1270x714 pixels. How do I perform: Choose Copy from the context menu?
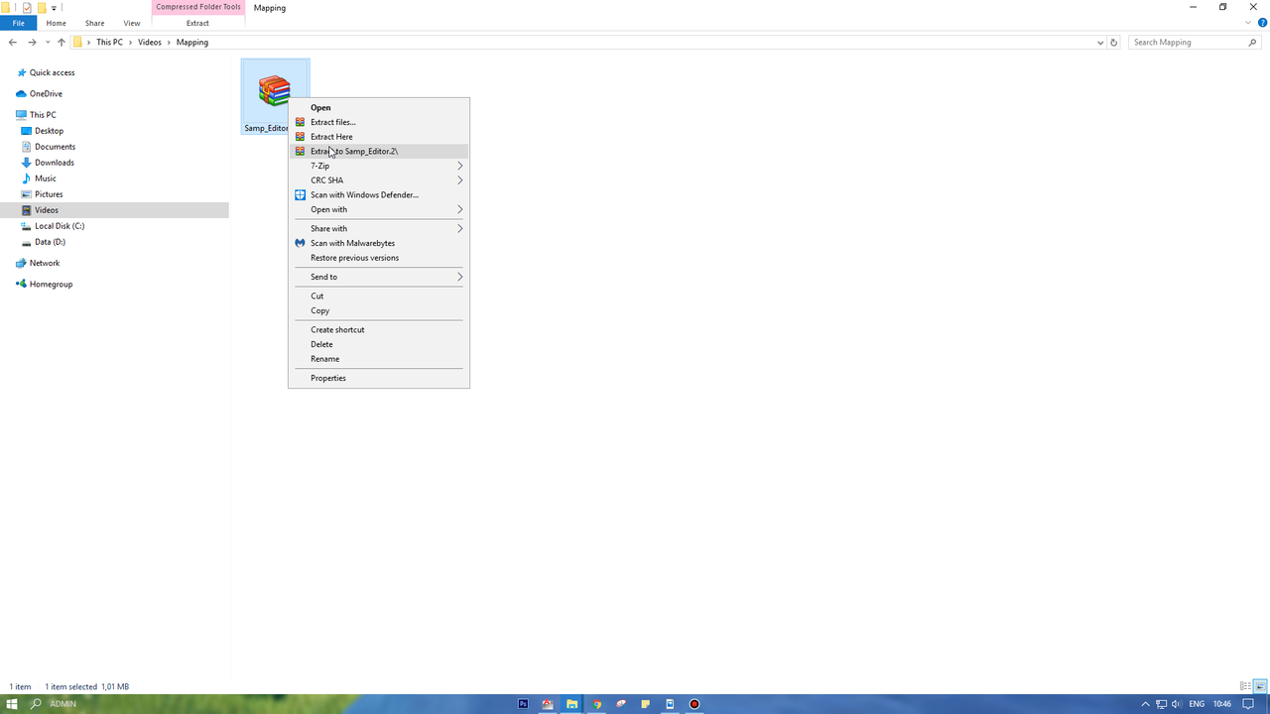[378, 310]
